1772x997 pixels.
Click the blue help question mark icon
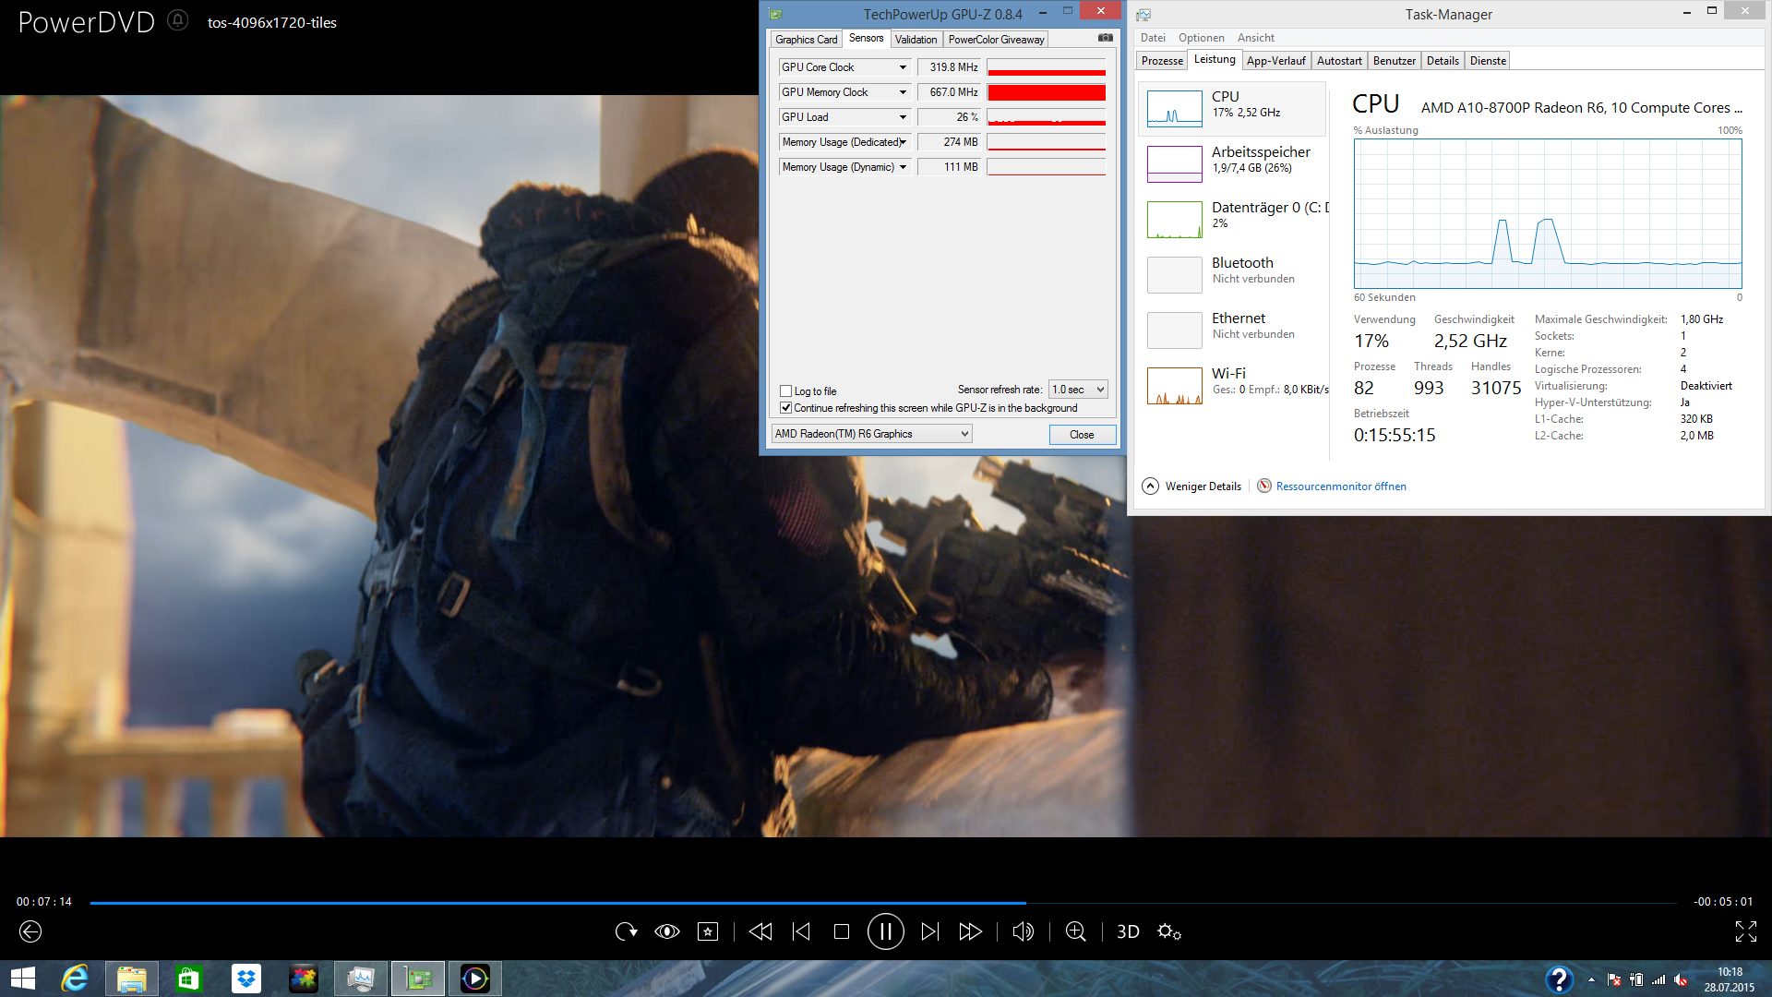pos(1558,979)
